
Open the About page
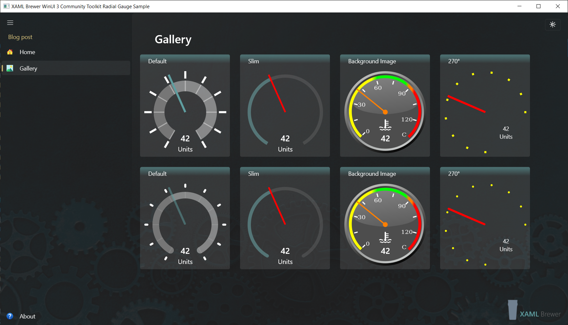(x=28, y=316)
